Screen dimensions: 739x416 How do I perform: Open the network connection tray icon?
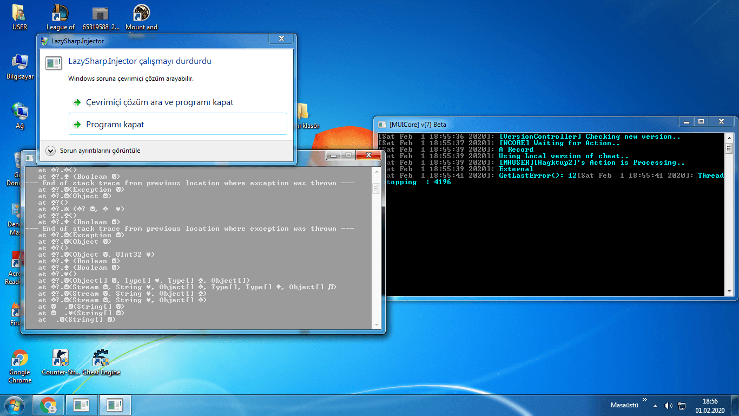682,405
